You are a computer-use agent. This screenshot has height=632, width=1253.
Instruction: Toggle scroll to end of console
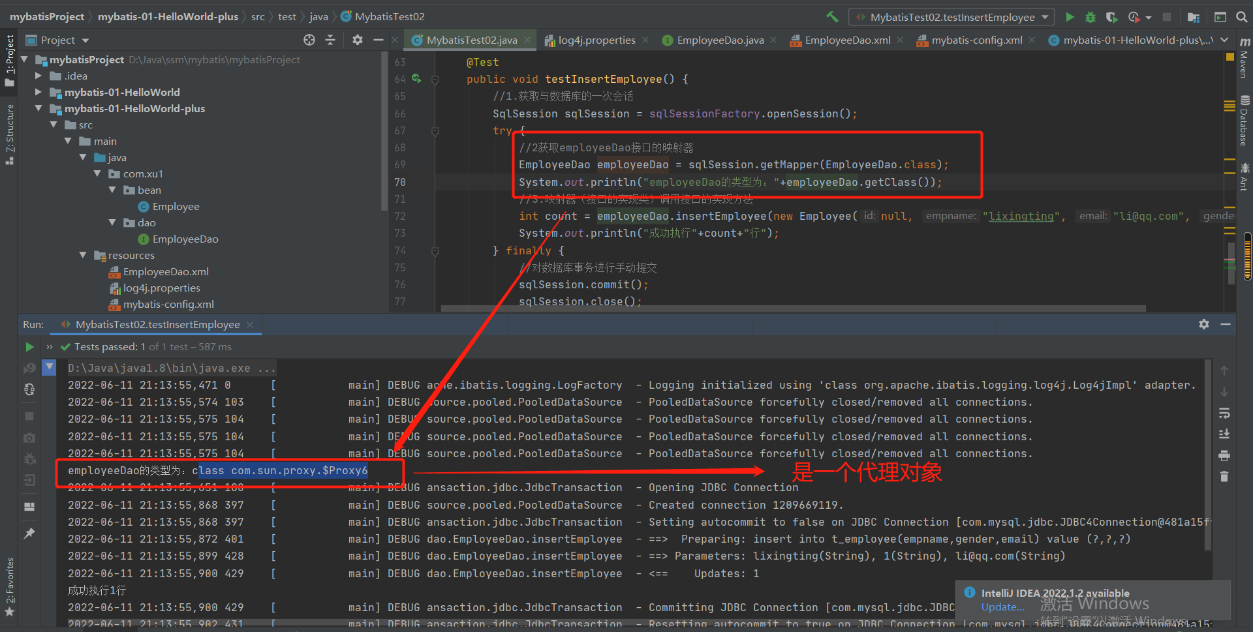[x=1224, y=434]
